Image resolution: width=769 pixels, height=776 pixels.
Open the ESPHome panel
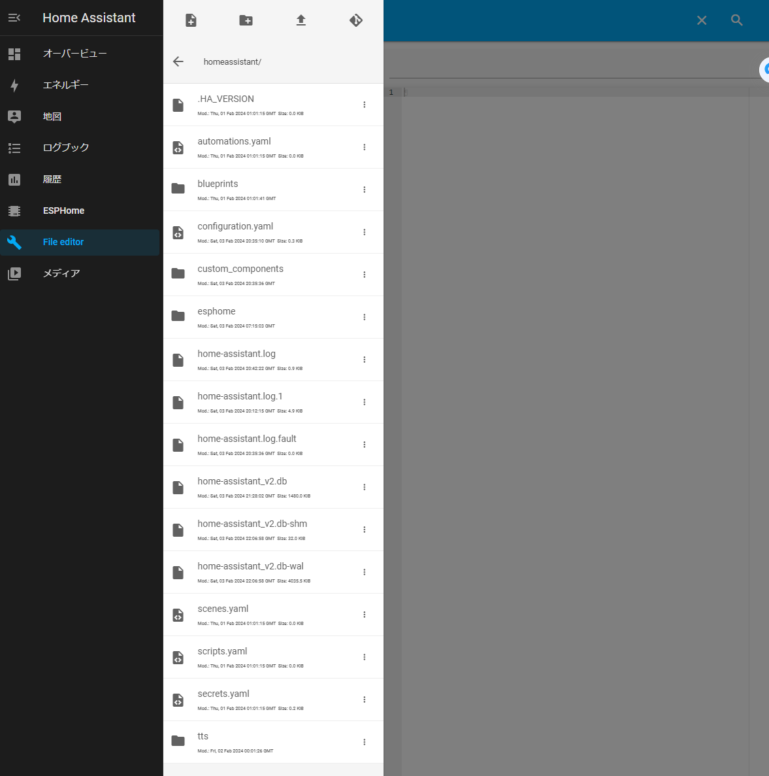pos(80,211)
